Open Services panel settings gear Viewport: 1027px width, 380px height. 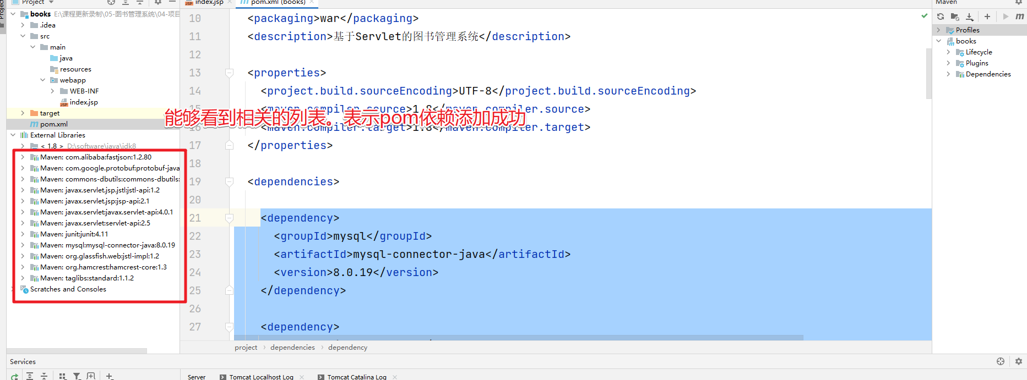tap(1019, 361)
